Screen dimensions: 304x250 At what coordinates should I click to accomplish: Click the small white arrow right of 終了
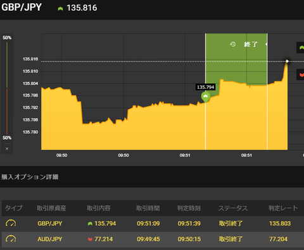pyautogui.click(x=266, y=44)
